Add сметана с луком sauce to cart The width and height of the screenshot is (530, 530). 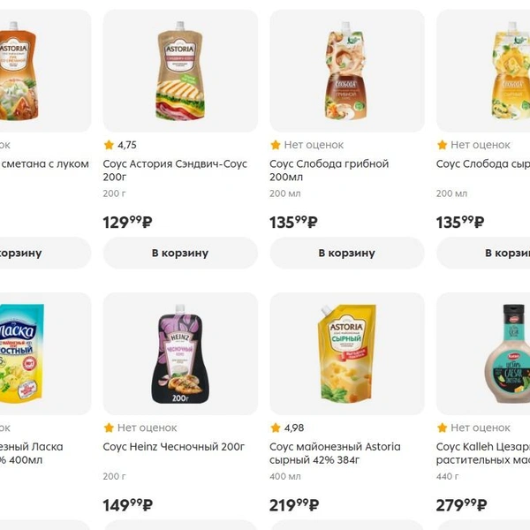pos(45,253)
